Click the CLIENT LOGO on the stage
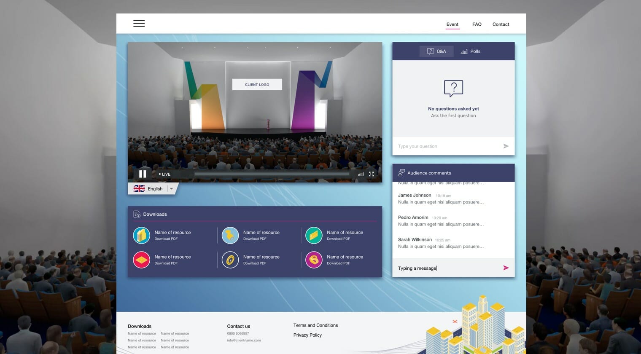This screenshot has height=354, width=641. [x=257, y=84]
